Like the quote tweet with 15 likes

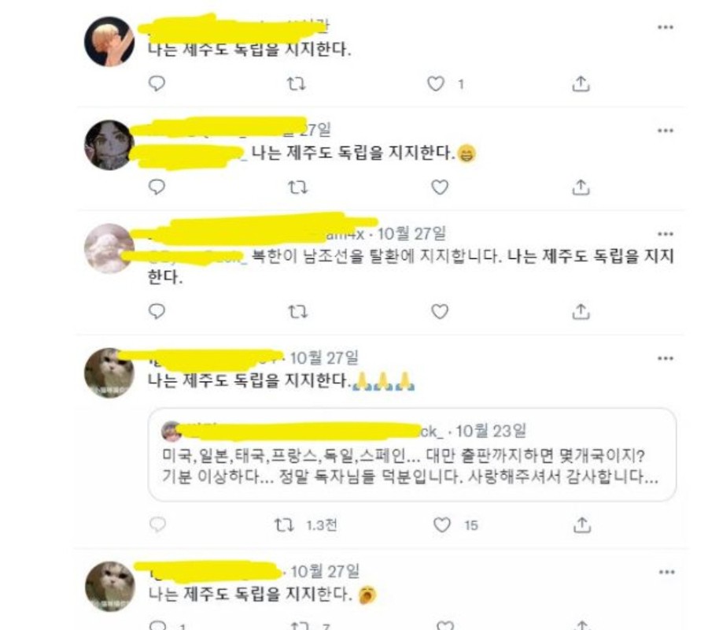tap(441, 525)
